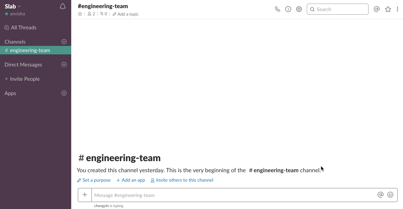Show mentions using the @ header icon
Image resolution: width=403 pixels, height=209 pixels.
(x=377, y=9)
